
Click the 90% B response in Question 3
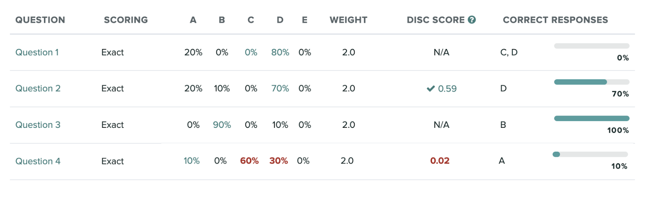click(222, 125)
